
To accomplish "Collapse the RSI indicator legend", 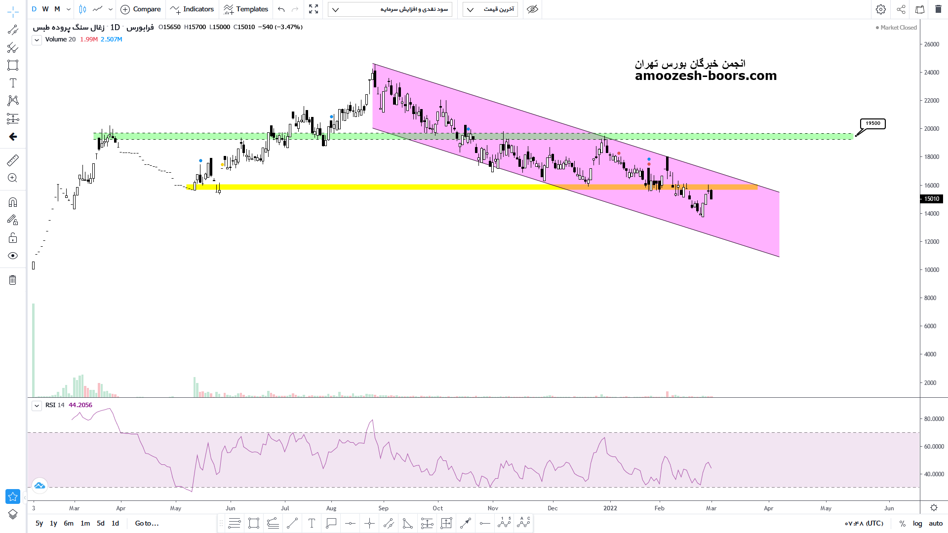I will (37, 406).
